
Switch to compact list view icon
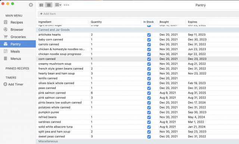(49, 5)
